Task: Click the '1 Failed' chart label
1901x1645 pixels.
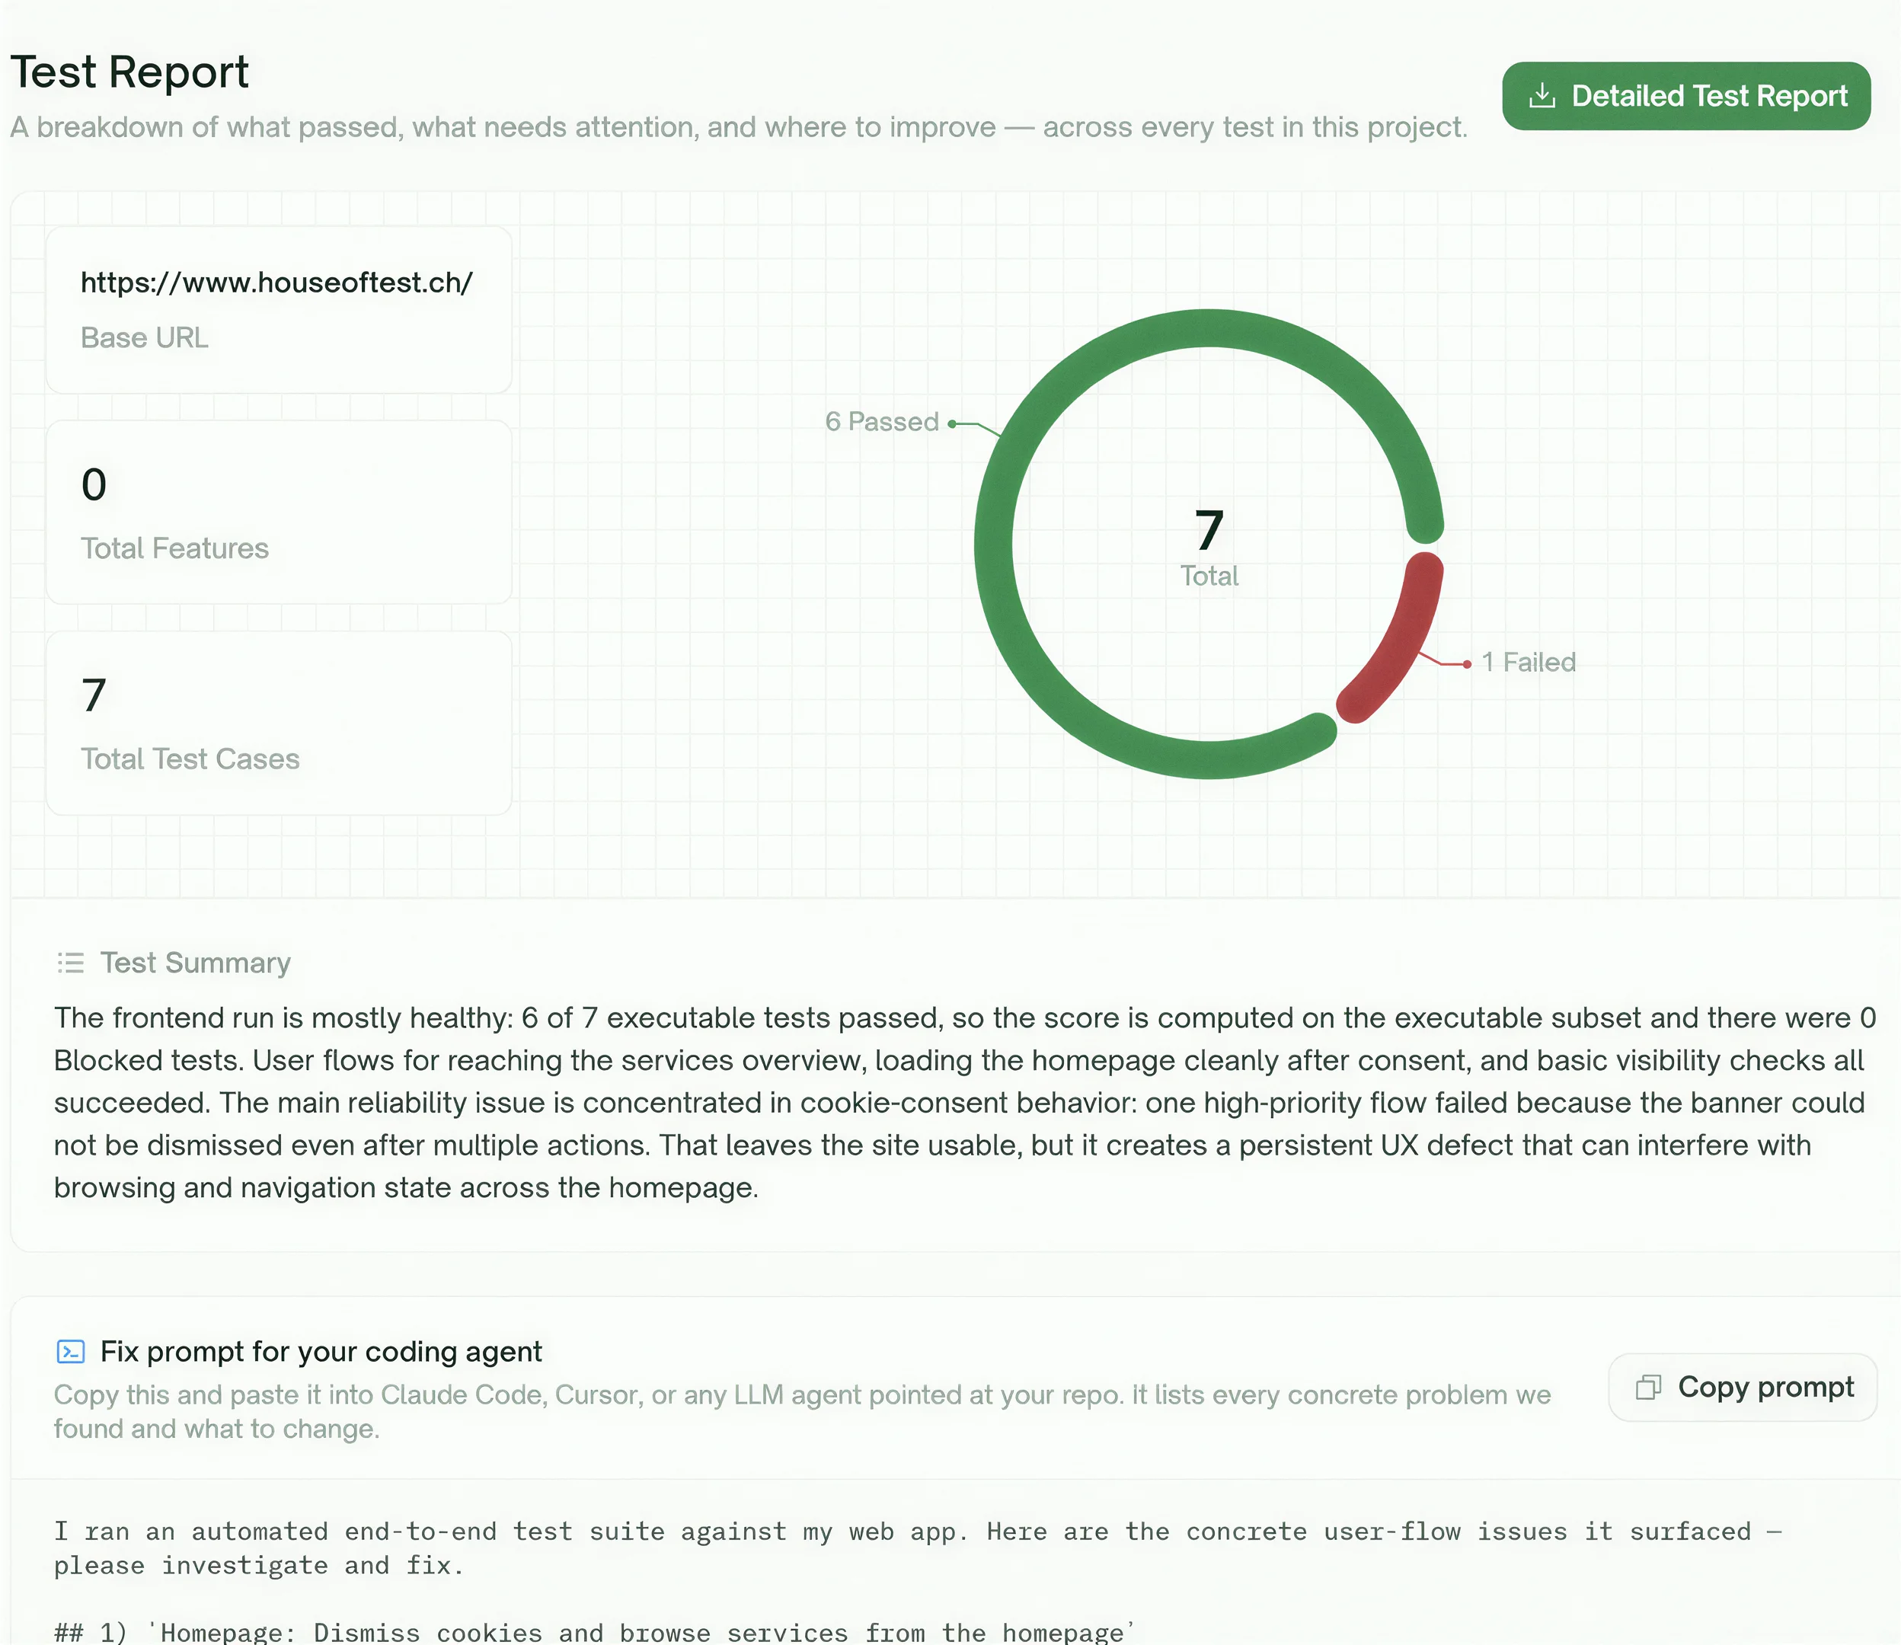Action: [1529, 662]
